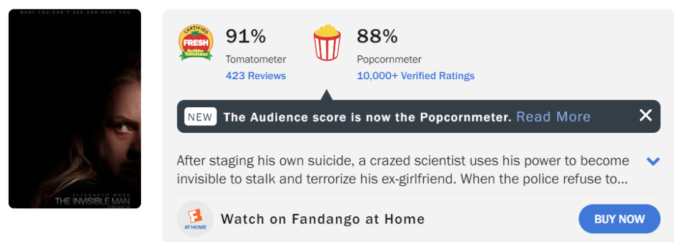Select Watch on Fandango at Home text

(323, 219)
